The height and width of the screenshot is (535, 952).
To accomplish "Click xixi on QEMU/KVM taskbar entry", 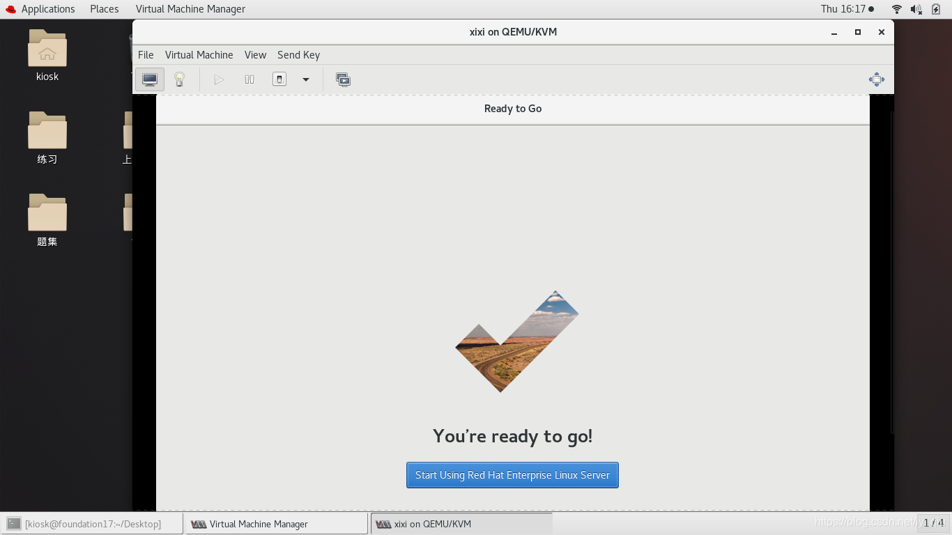I will tap(461, 524).
